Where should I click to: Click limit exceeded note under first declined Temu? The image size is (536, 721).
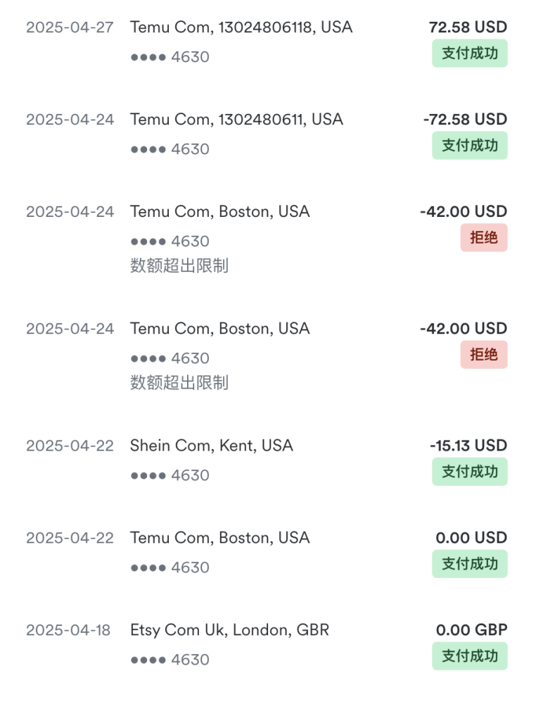(179, 265)
